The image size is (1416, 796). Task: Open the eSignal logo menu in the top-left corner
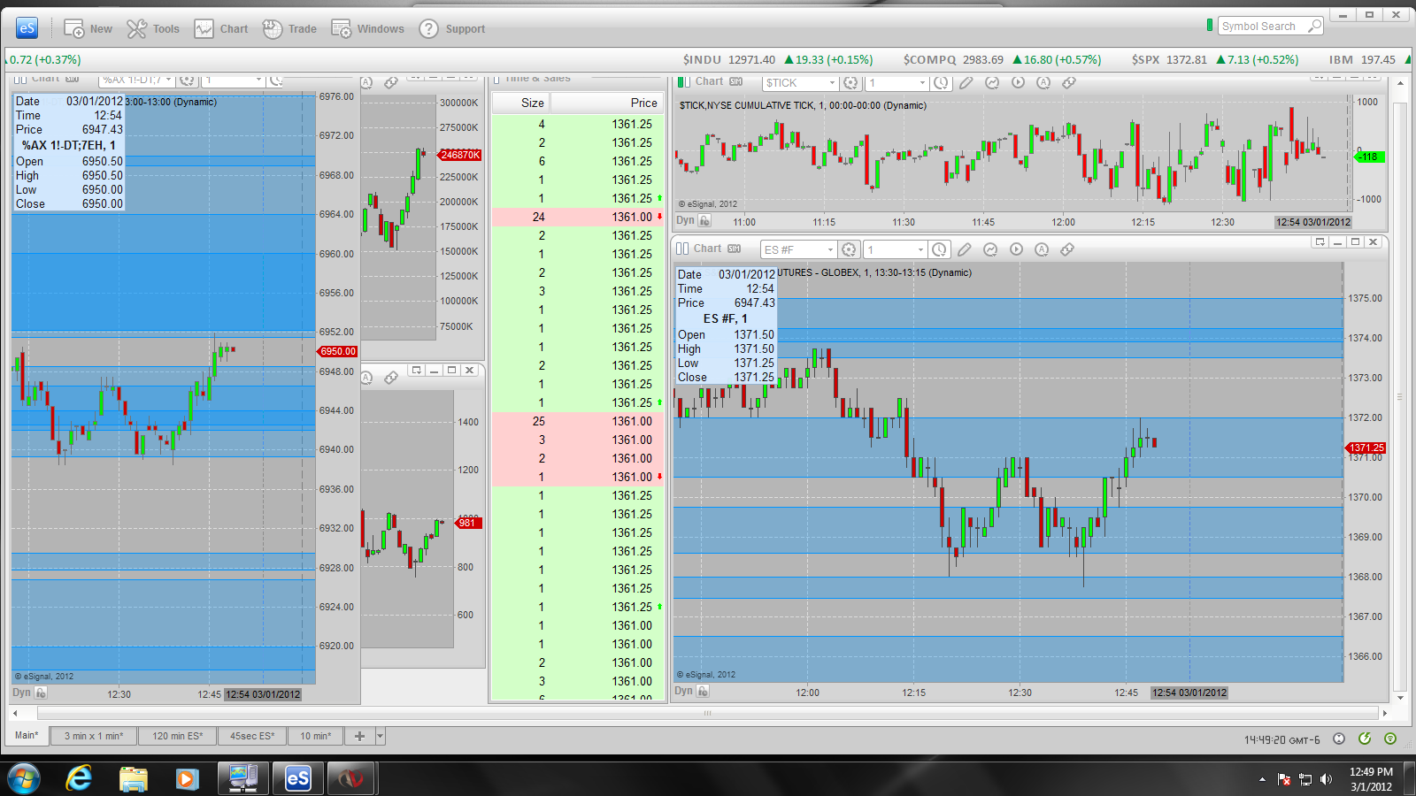tap(27, 28)
